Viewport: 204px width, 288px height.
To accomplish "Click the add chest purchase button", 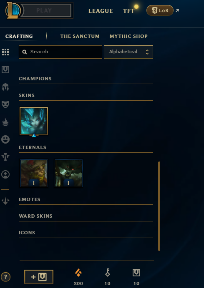I will (39, 277).
